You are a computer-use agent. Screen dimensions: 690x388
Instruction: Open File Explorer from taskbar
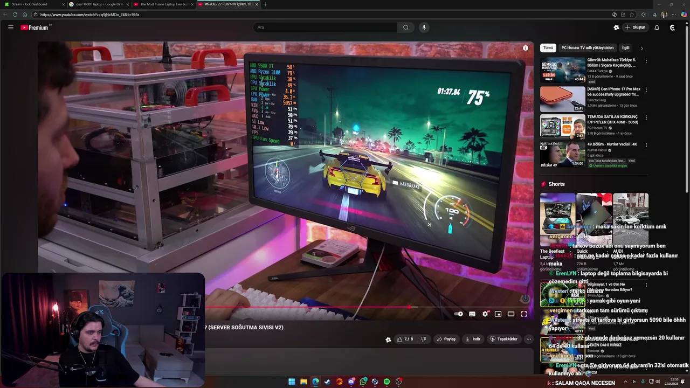(x=303, y=382)
